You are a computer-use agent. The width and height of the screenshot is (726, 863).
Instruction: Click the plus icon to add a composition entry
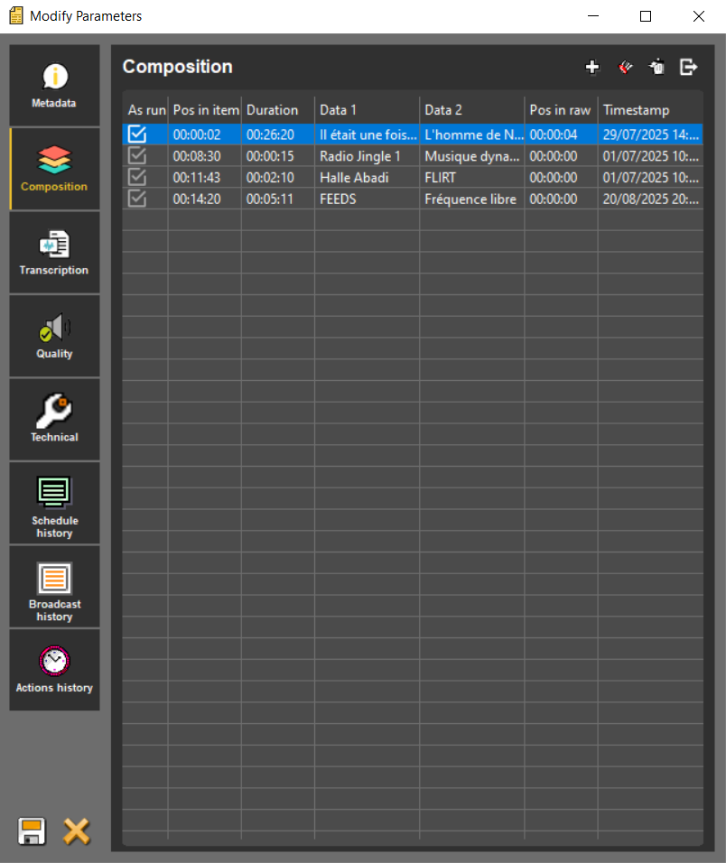[x=592, y=67]
